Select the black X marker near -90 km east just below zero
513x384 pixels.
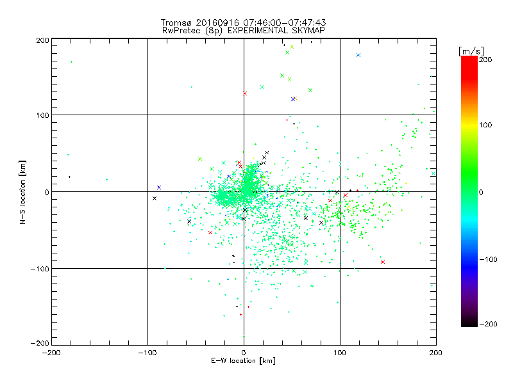[155, 198]
